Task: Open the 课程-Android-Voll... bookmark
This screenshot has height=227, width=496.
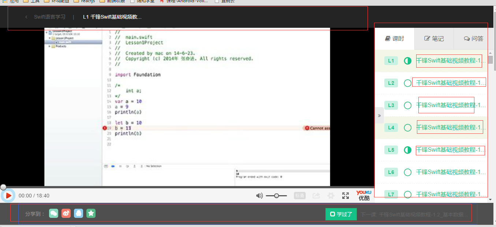Action: (x=183, y=1)
